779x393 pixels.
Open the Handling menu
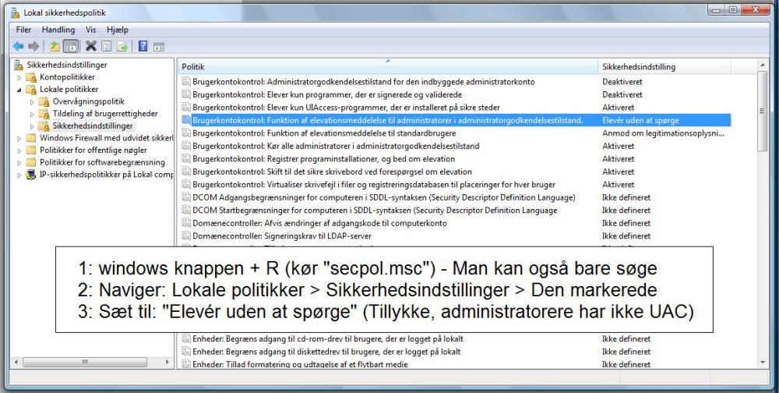(58, 30)
